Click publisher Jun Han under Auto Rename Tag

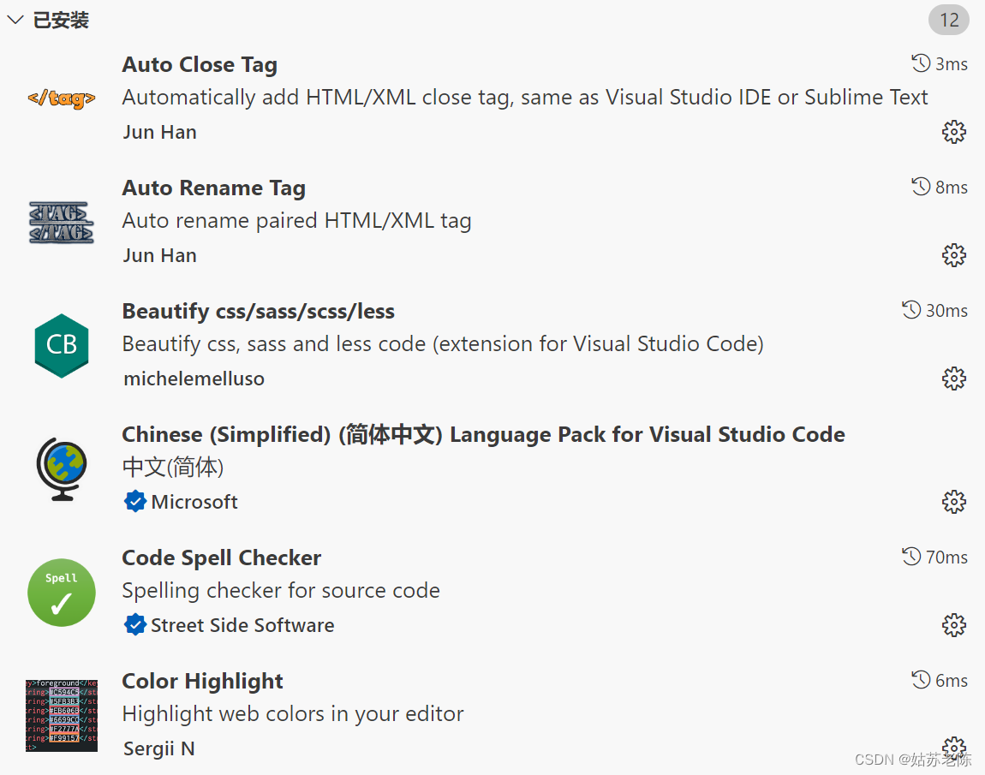[x=159, y=255]
